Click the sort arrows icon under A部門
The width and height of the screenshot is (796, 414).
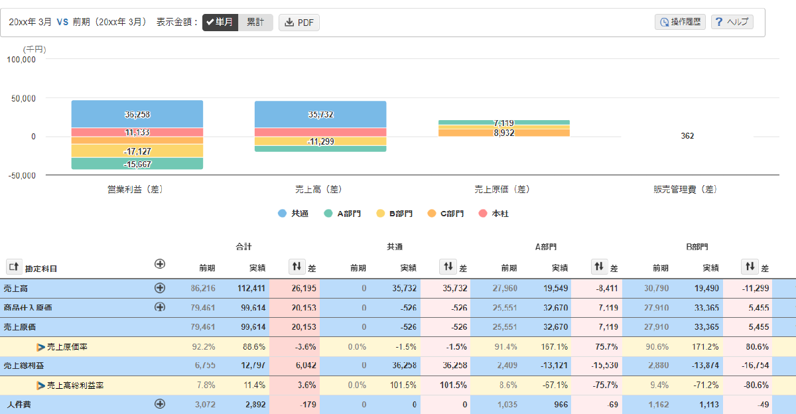[599, 267]
